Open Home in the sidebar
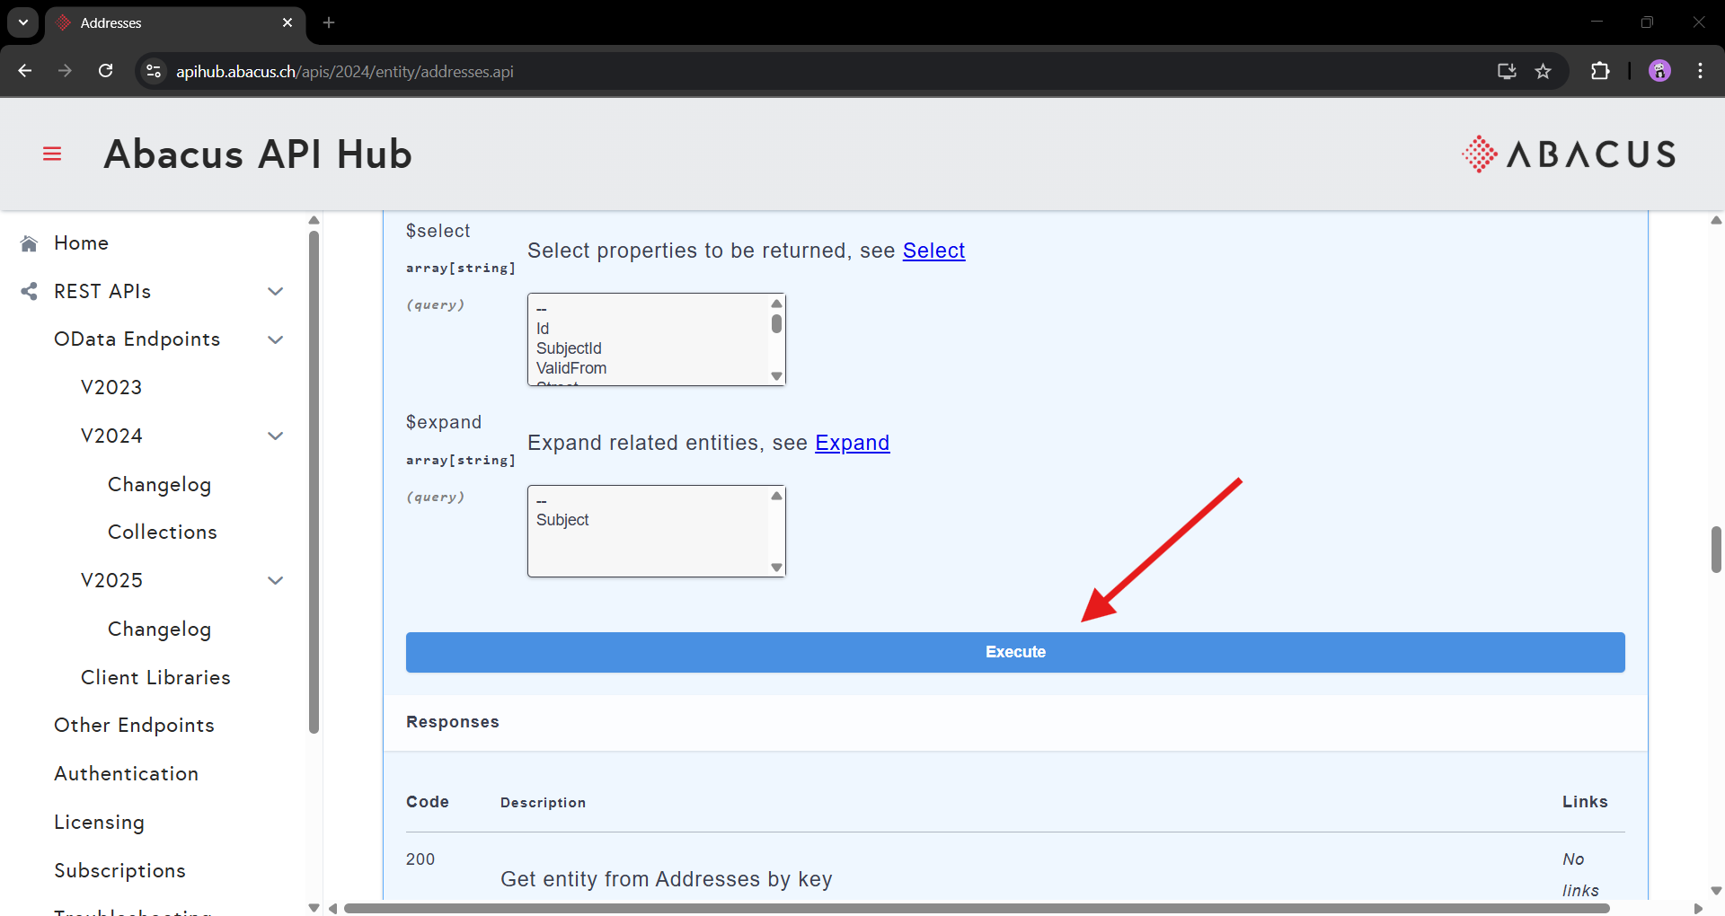1725x916 pixels. [x=81, y=243]
